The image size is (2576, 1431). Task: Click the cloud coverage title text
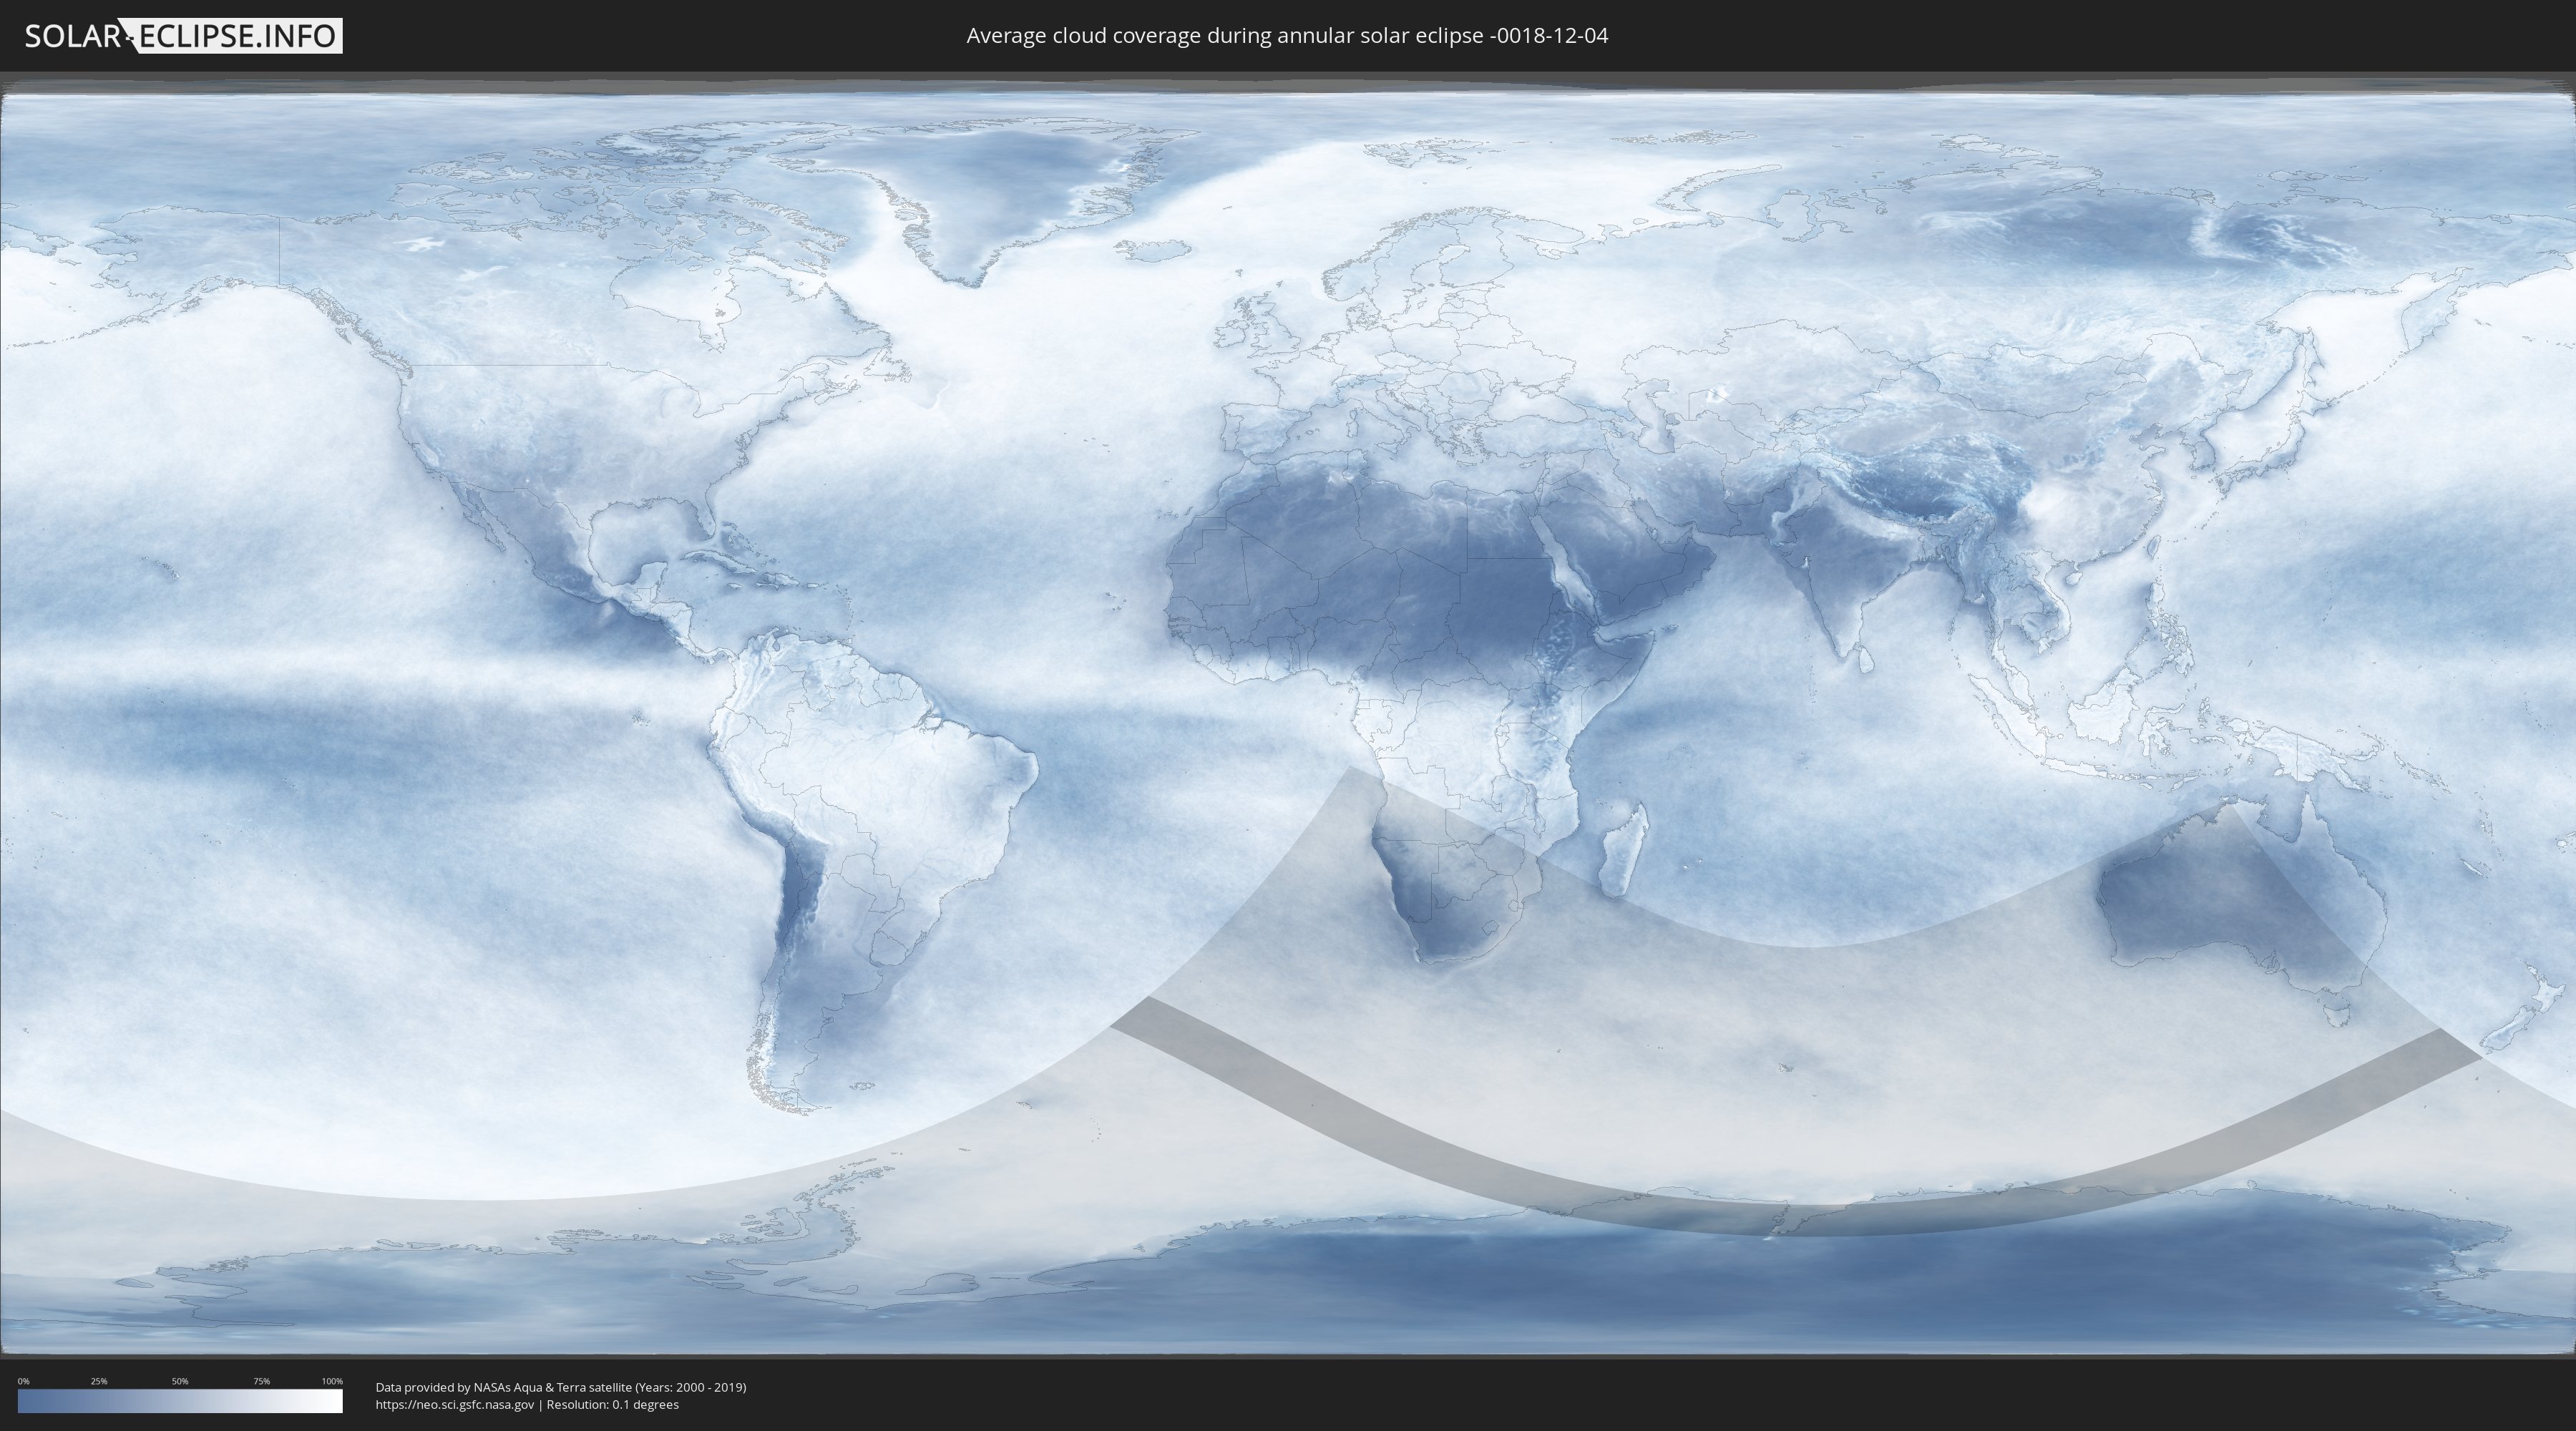coord(1287,36)
